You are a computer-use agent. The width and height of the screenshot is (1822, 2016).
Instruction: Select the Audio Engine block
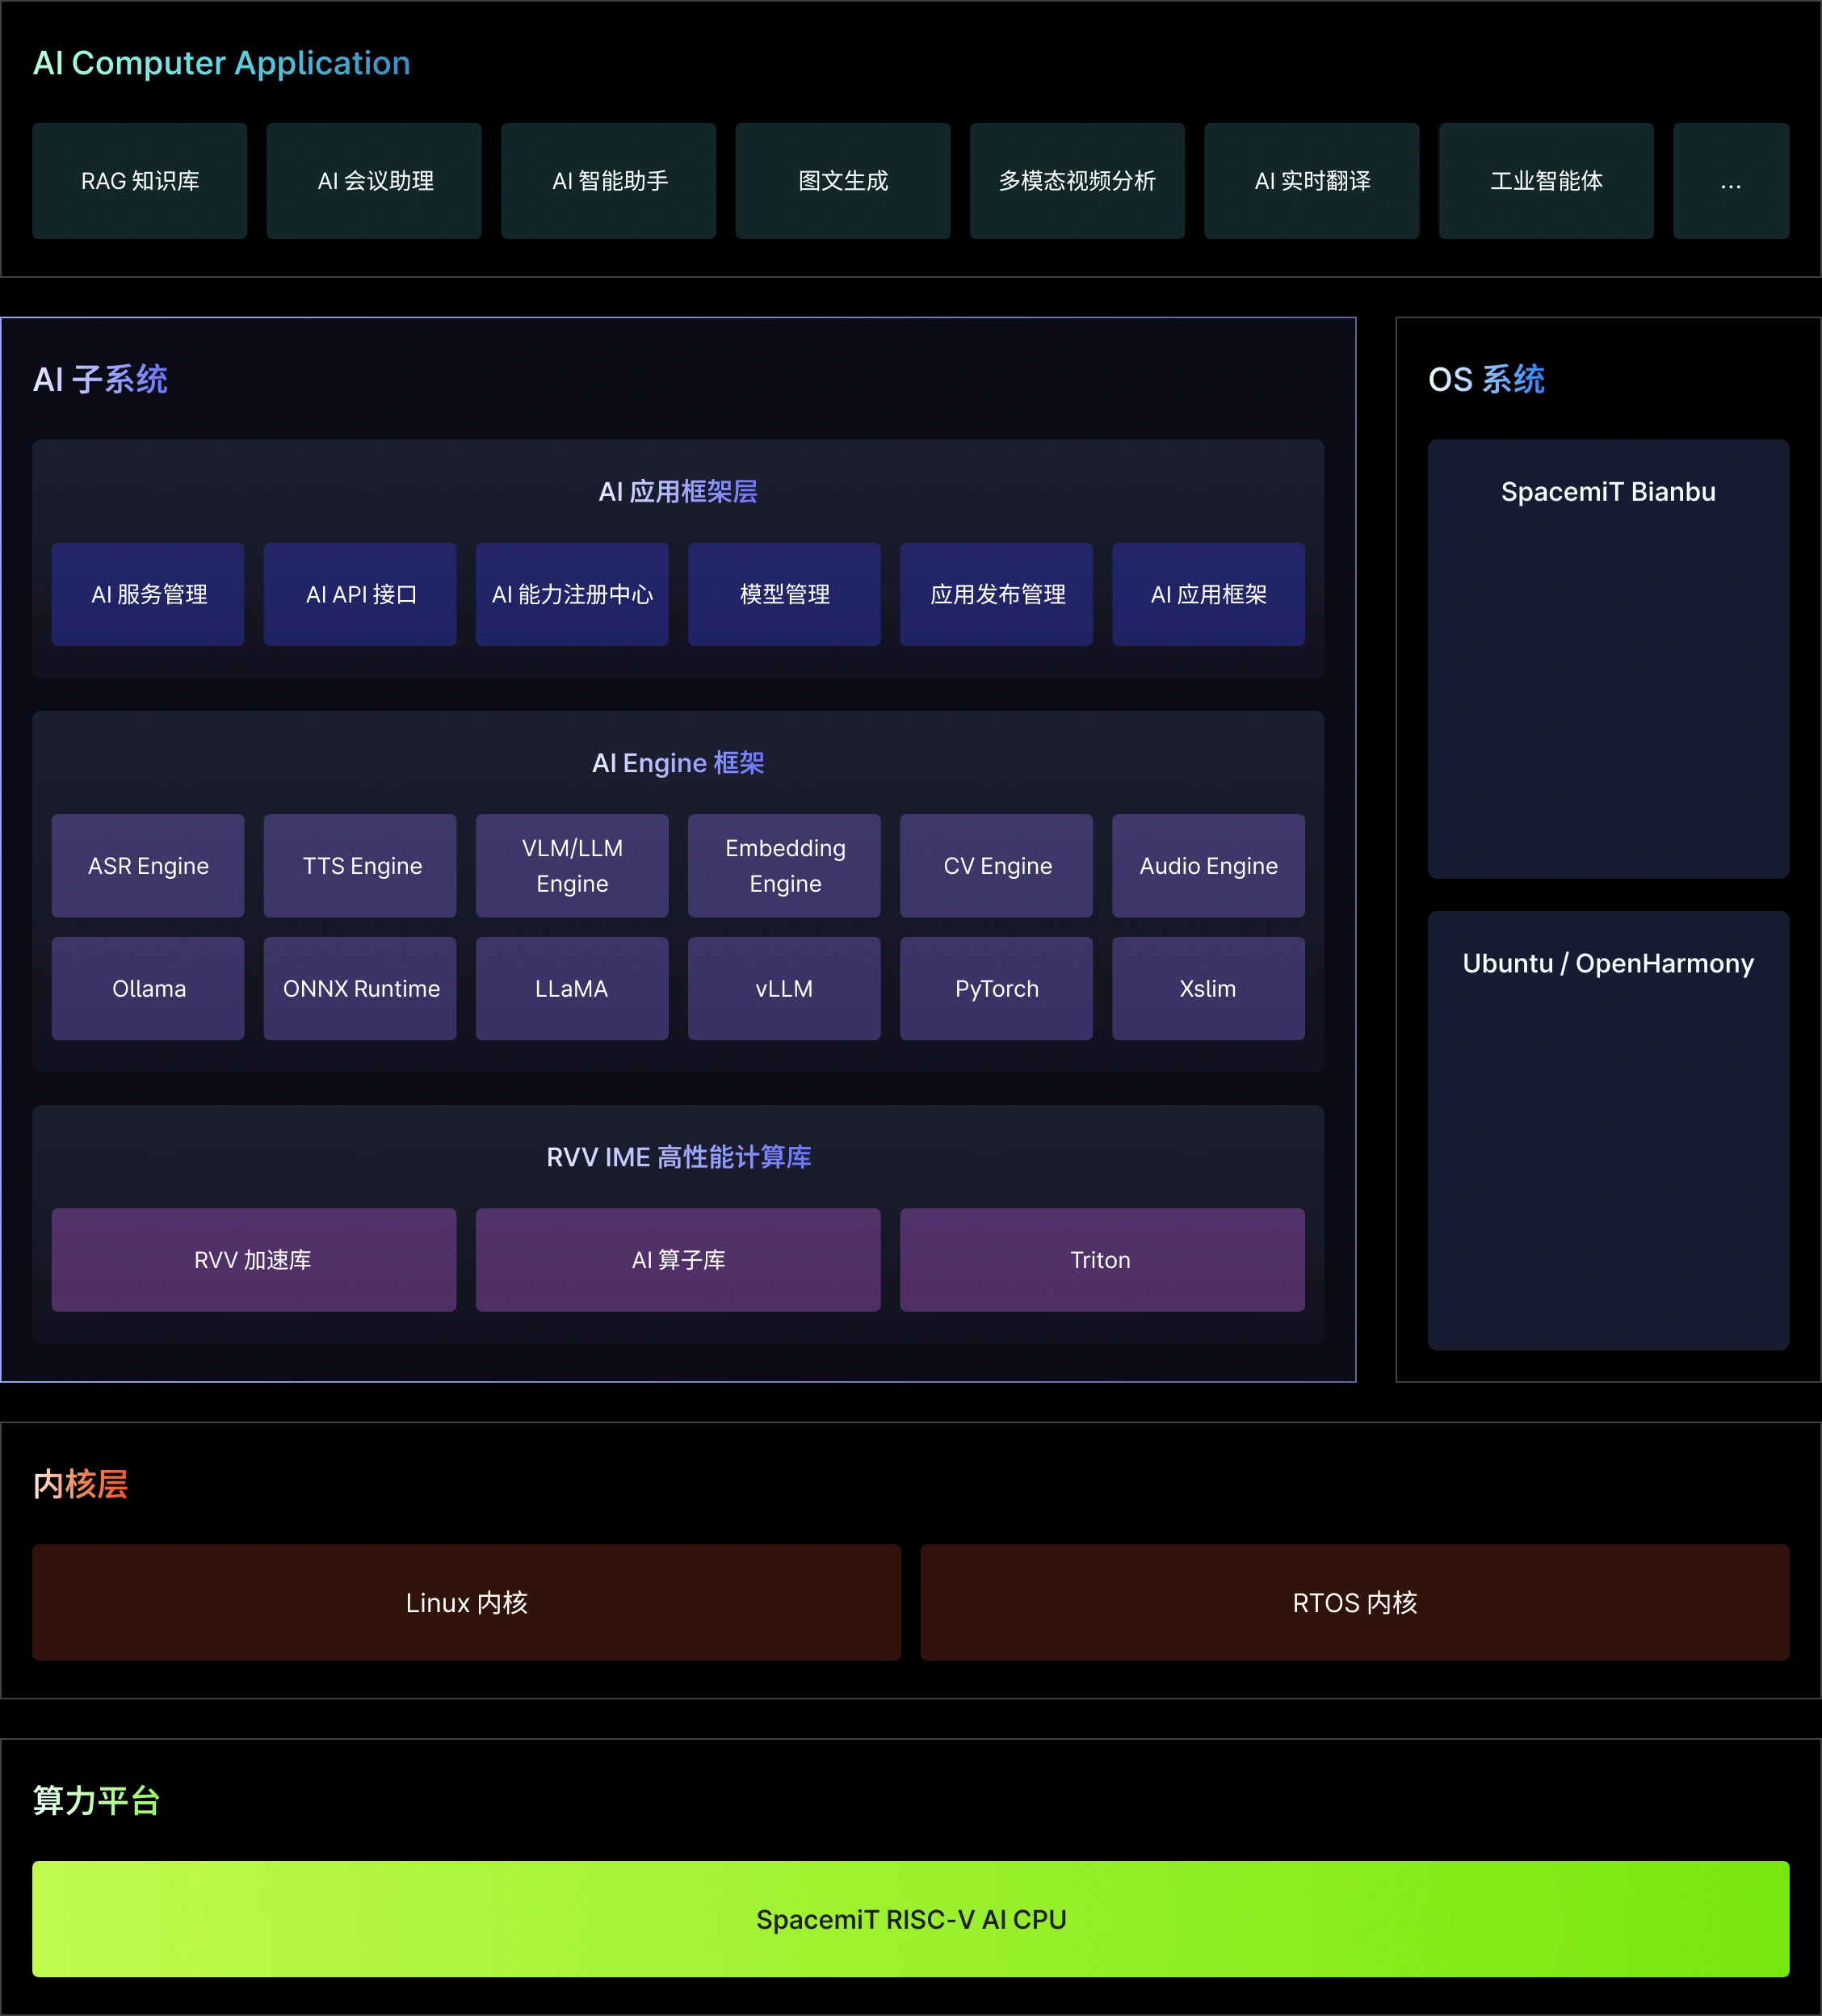tap(1208, 866)
